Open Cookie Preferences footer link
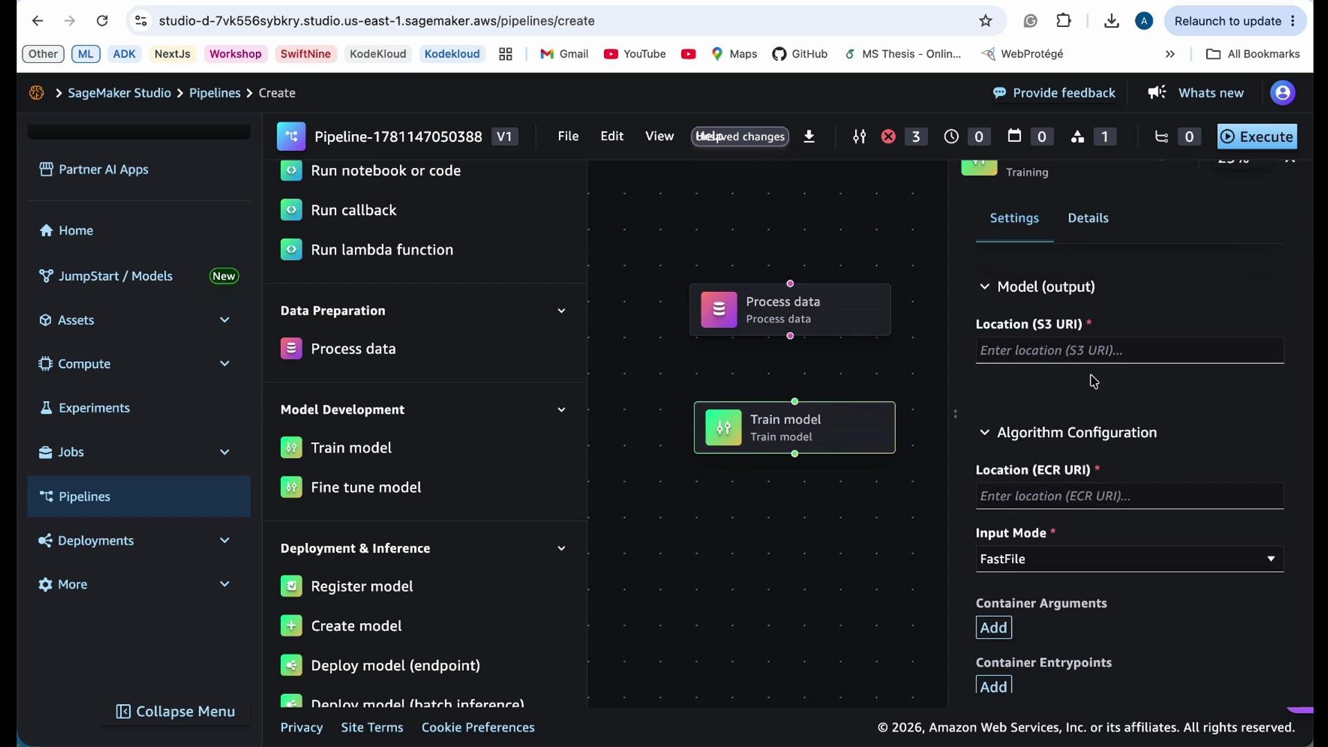 (x=478, y=728)
